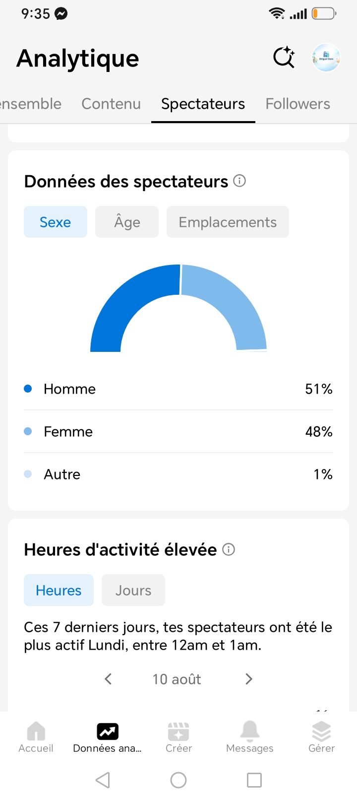Switch to the Emplacements filter chip
This screenshot has width=357, height=800.
tap(228, 222)
